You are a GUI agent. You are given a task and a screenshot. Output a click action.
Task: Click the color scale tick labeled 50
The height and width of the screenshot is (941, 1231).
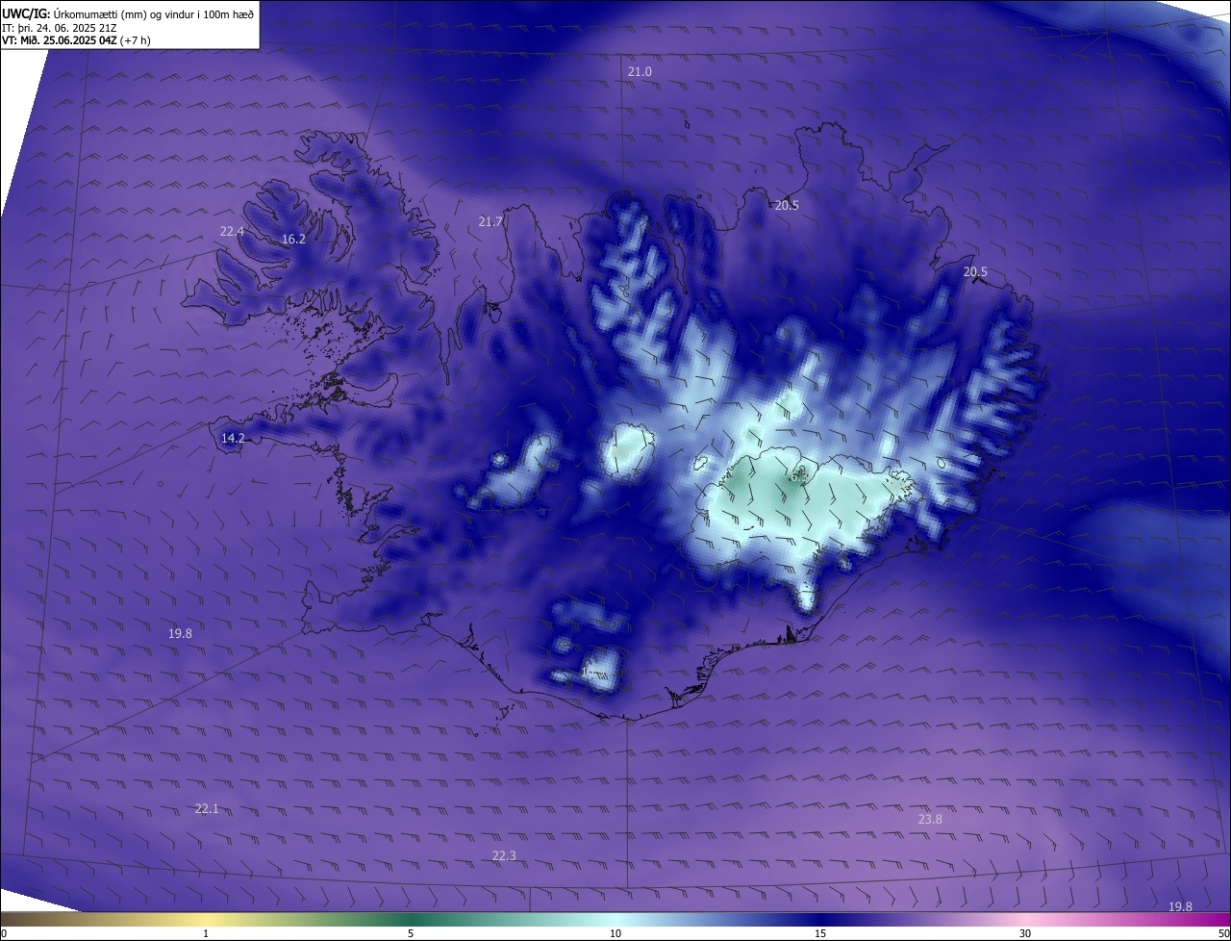(1223, 933)
